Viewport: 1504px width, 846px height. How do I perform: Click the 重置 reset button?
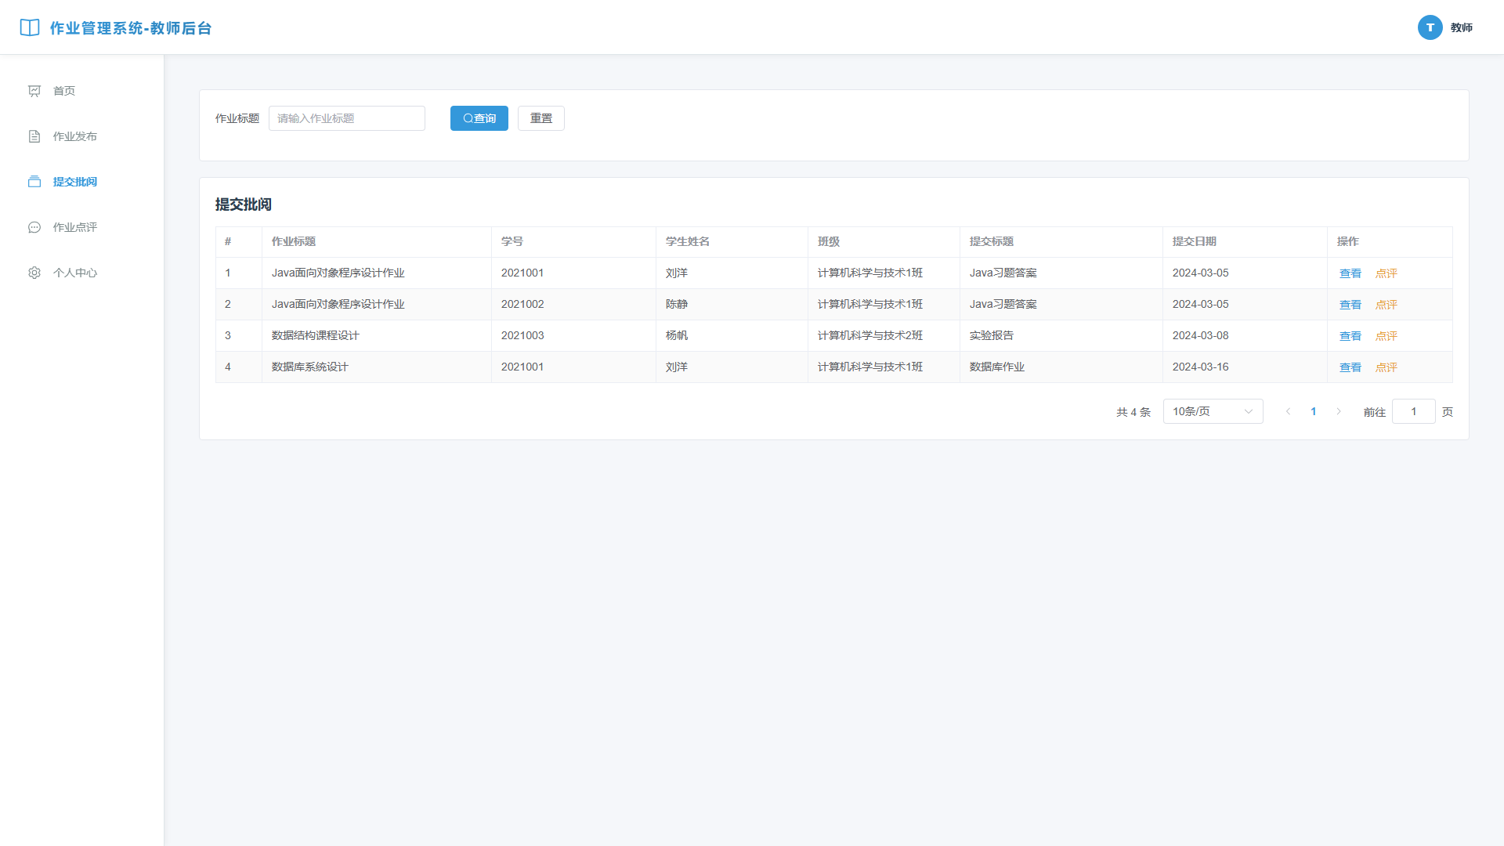541,118
